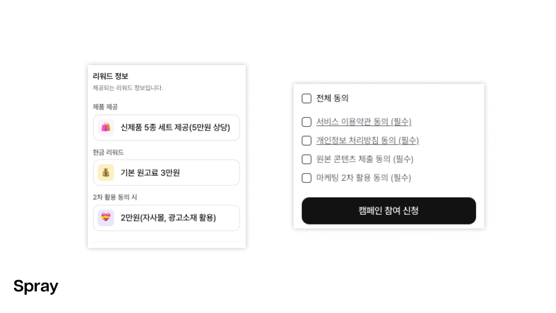Click the 원본 콘텐츠 제출 동의 (필수) label
The image size is (556, 313).
(365, 159)
